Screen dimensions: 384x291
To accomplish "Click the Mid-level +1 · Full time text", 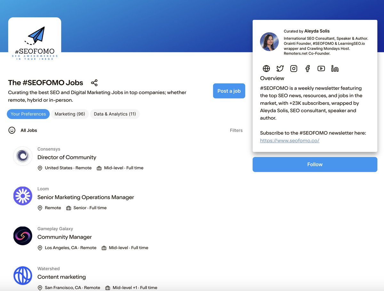I will (x=135, y=288).
